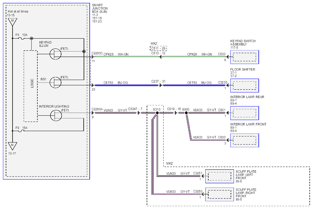Click pin number 11 at SJB

(x=93, y=61)
